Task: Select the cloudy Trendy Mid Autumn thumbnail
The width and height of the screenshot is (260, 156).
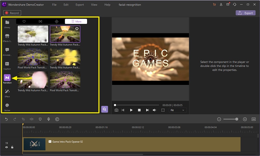Action: [x=33, y=34]
